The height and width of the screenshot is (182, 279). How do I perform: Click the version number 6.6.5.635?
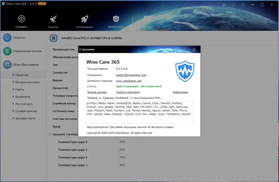click(122, 69)
